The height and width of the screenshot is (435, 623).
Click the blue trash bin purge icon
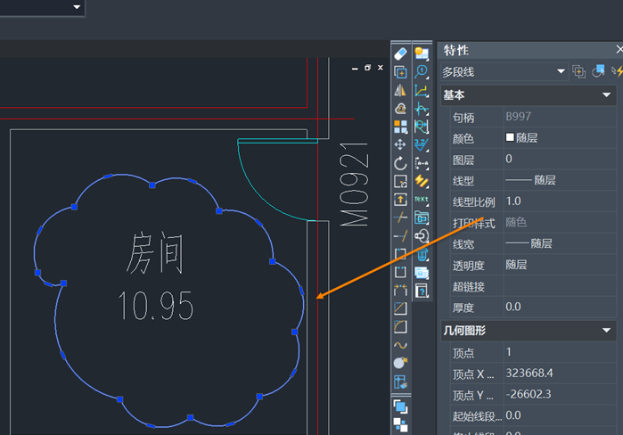tap(422, 254)
